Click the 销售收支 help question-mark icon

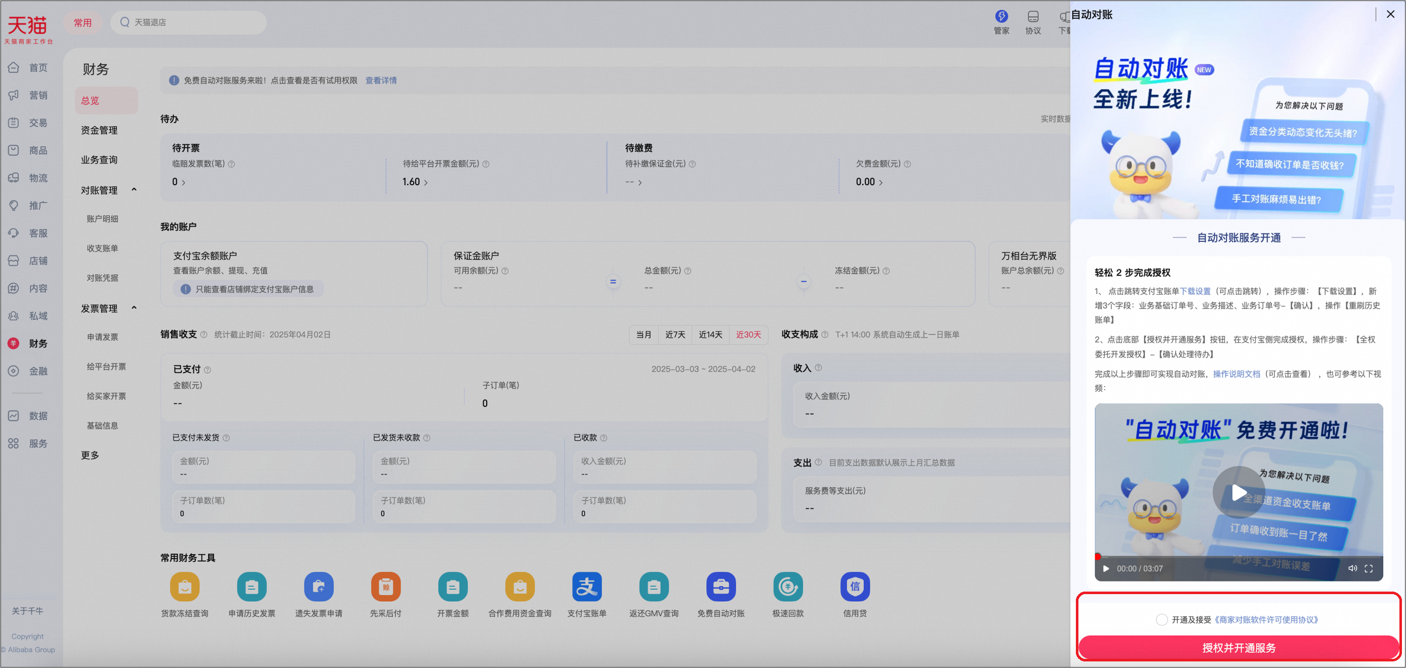[204, 335]
